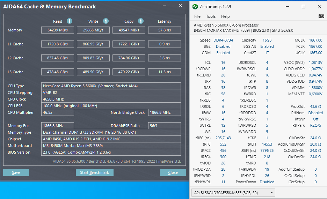Viewport: 327px width, 199px height.
Task: Click the Copy info icon in AIDA64
Action: click(141, 21)
